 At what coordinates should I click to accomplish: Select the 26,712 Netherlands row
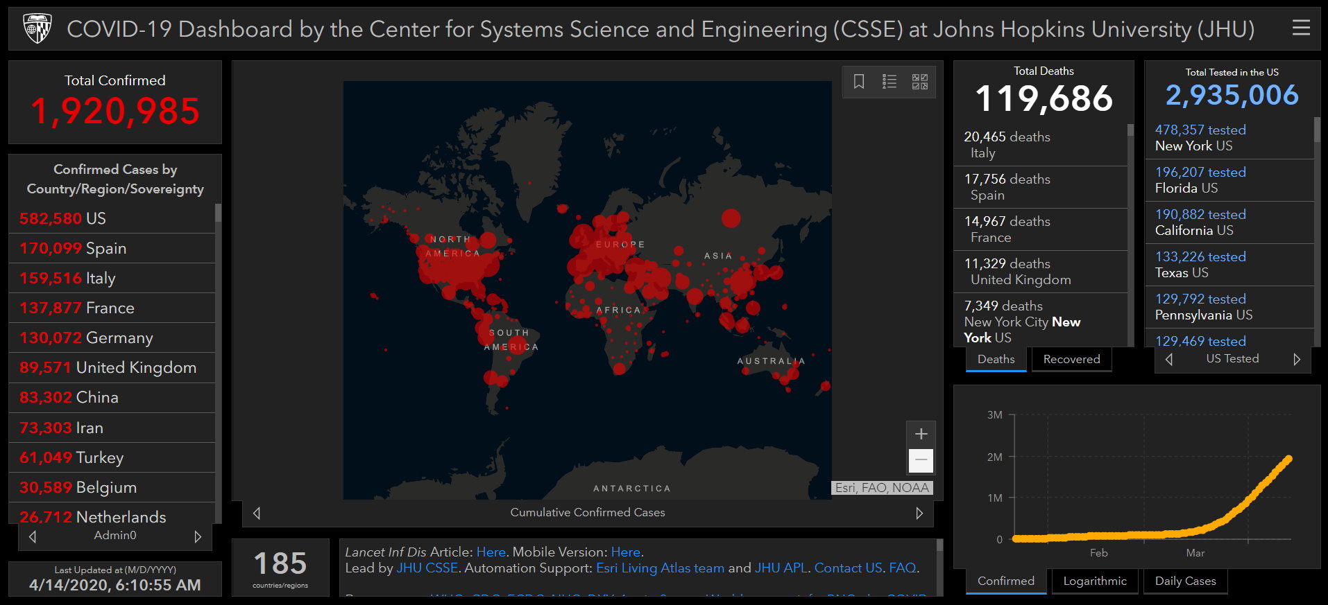pyautogui.click(x=112, y=514)
